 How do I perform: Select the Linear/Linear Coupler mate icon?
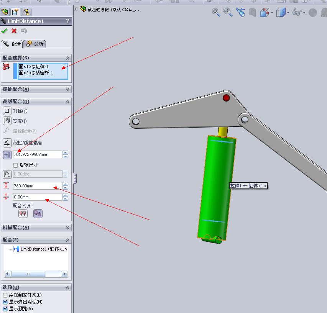7,143
